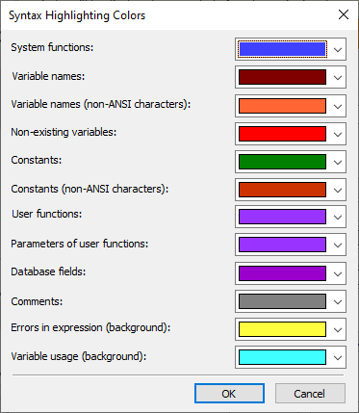The width and height of the screenshot is (359, 413).
Task: Pick the violet Database fields swatch
Action: 282,273
